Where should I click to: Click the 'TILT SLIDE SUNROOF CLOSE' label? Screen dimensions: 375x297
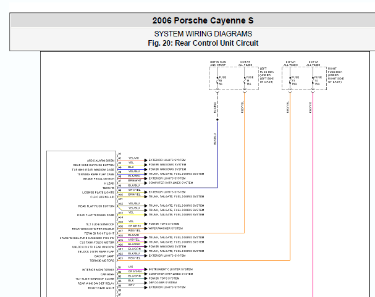tap(95, 279)
